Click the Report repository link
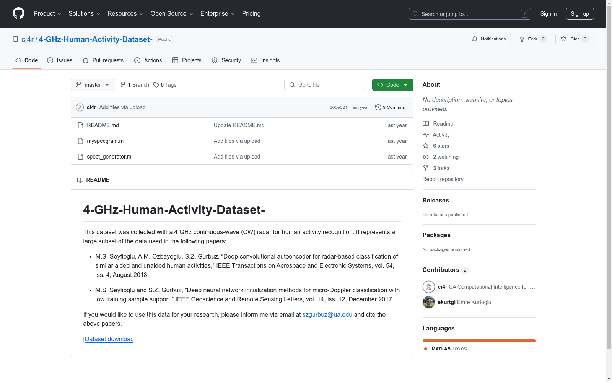 [x=443, y=179]
